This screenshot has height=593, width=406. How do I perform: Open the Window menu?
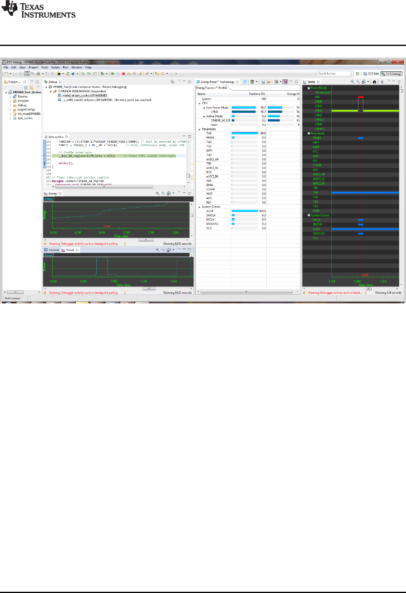pos(77,68)
